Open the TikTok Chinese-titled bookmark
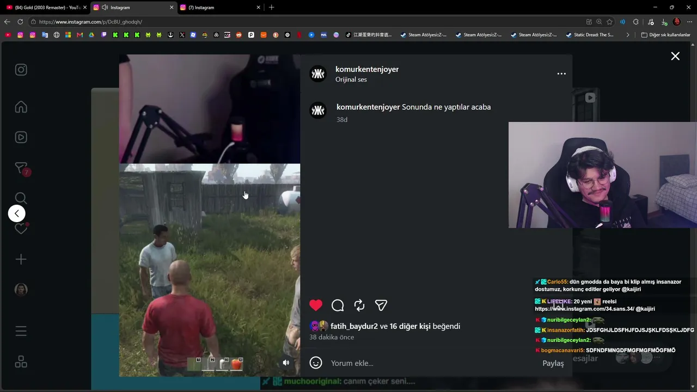The image size is (697, 392). pyautogui.click(x=369, y=35)
